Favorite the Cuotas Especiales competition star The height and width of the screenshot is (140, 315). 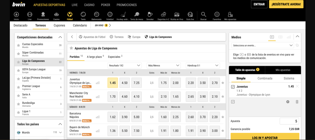pyautogui.click(x=18, y=45)
